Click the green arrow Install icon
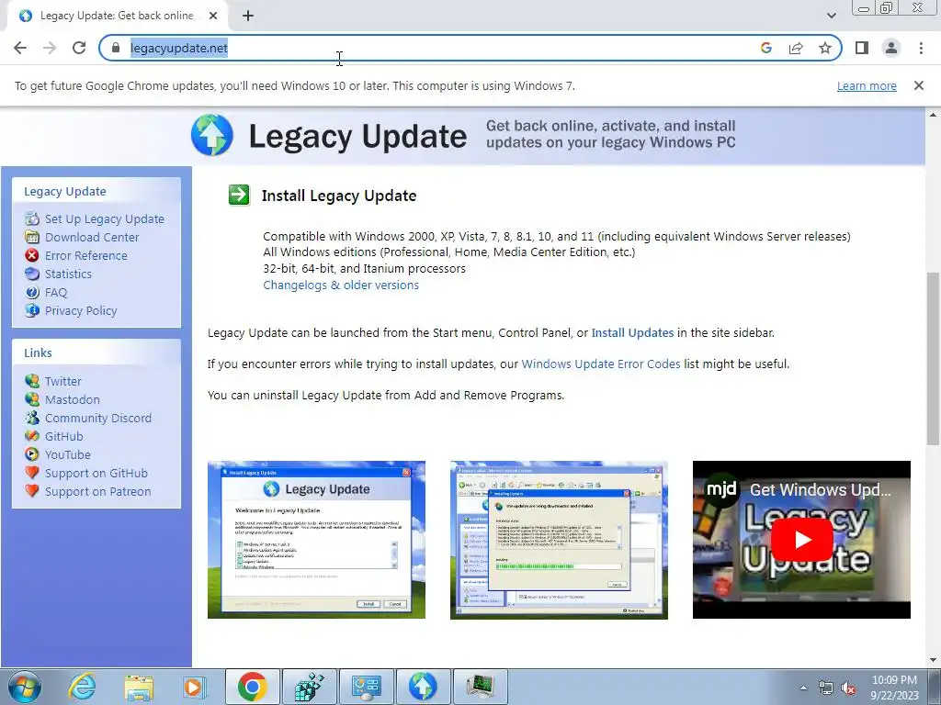The width and height of the screenshot is (941, 705). (239, 195)
